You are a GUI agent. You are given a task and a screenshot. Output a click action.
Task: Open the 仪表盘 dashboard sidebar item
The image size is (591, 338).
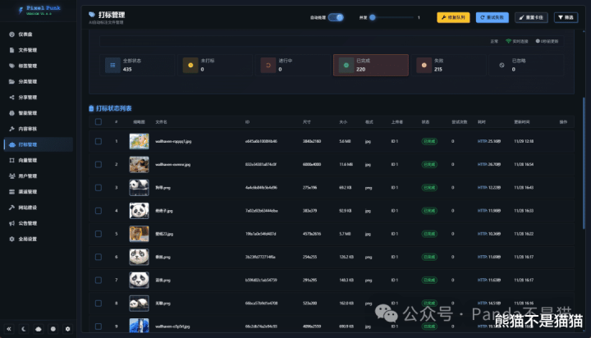[x=25, y=35]
